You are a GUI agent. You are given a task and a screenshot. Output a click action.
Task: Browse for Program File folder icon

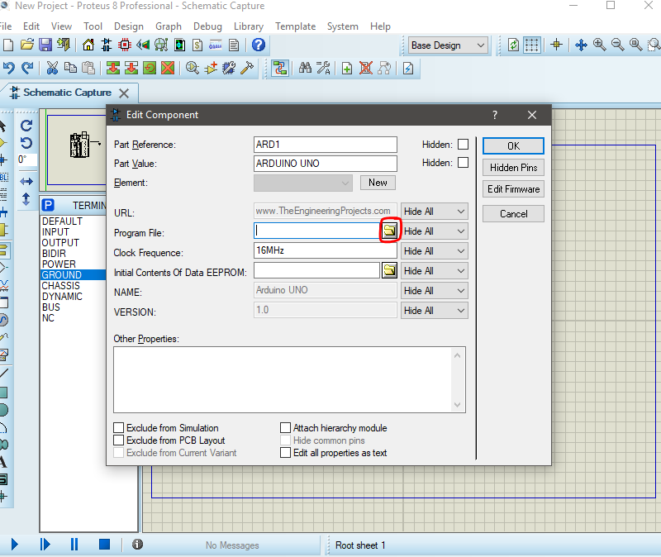(x=389, y=231)
